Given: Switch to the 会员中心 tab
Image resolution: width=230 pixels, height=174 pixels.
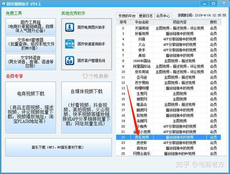Looking at the screenshot, I should click(x=163, y=16).
